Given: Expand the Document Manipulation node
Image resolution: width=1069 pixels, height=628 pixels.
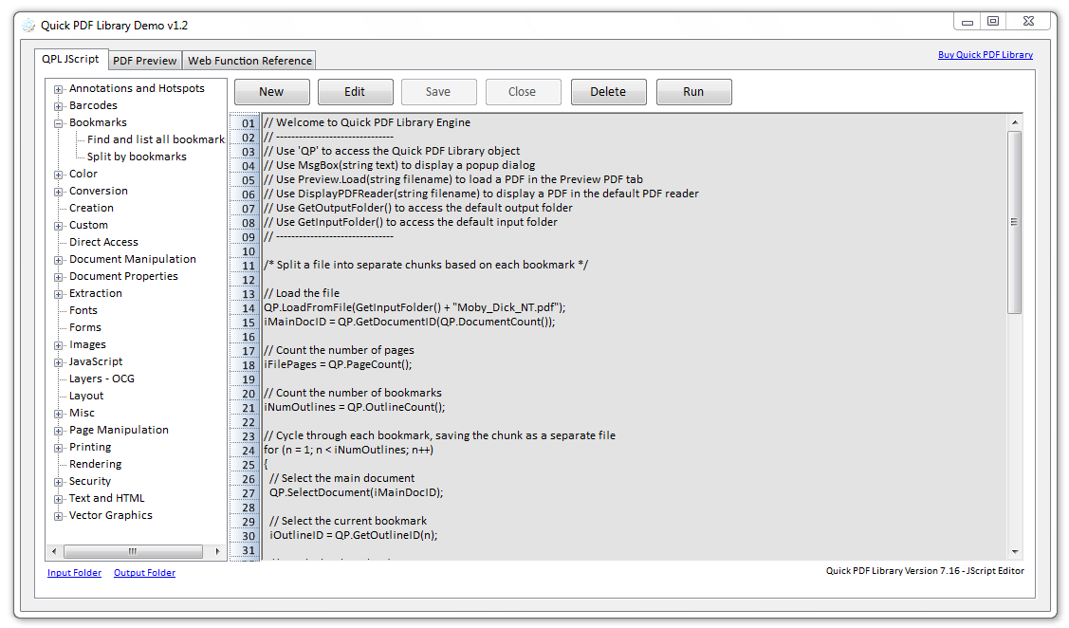Looking at the screenshot, I should 59,260.
